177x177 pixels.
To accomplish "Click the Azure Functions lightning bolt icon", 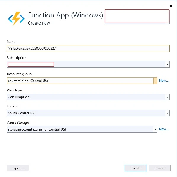I will pyautogui.click(x=16, y=19).
